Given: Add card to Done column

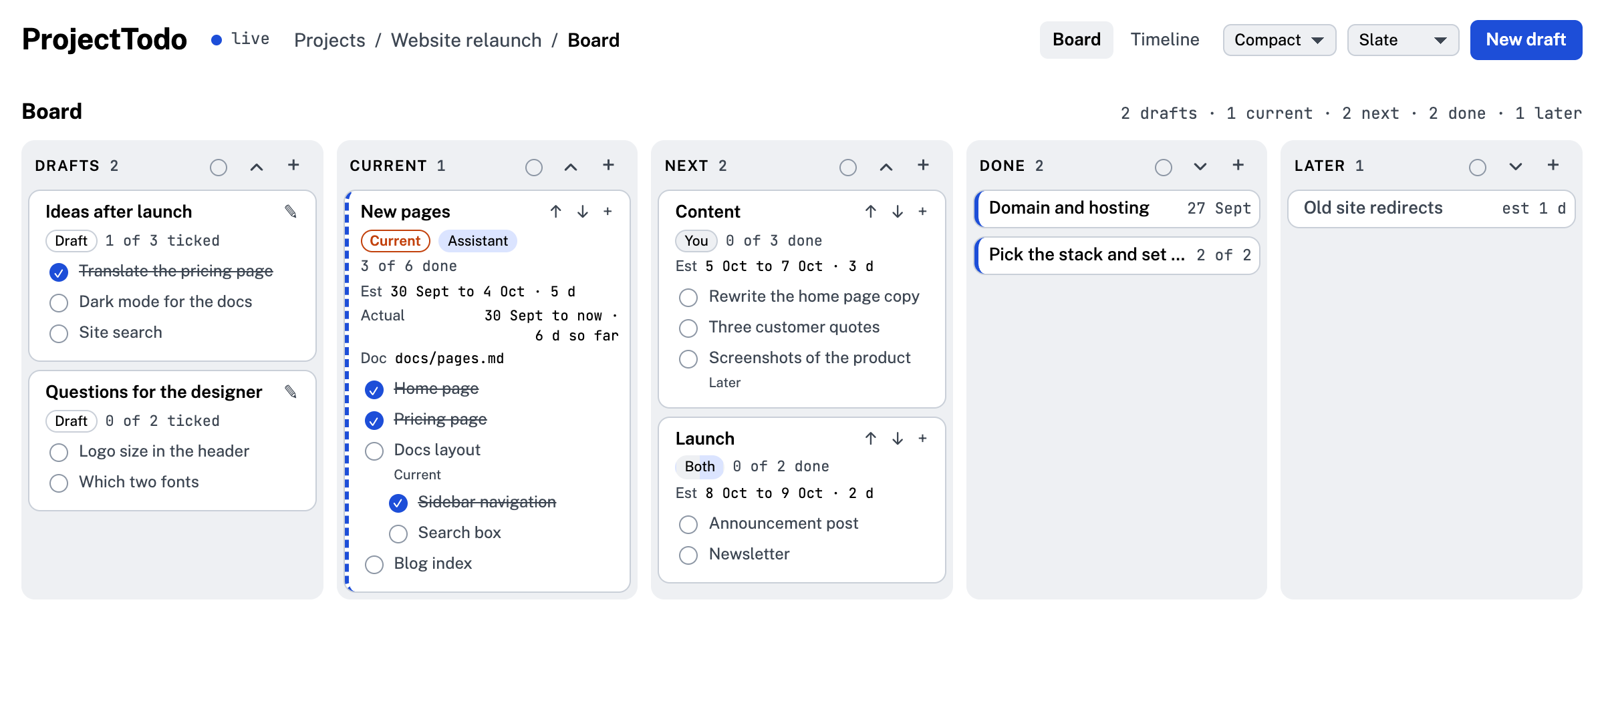Looking at the screenshot, I should [x=1238, y=165].
